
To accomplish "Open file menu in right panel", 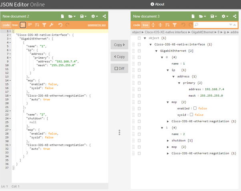I will click(x=202, y=16).
